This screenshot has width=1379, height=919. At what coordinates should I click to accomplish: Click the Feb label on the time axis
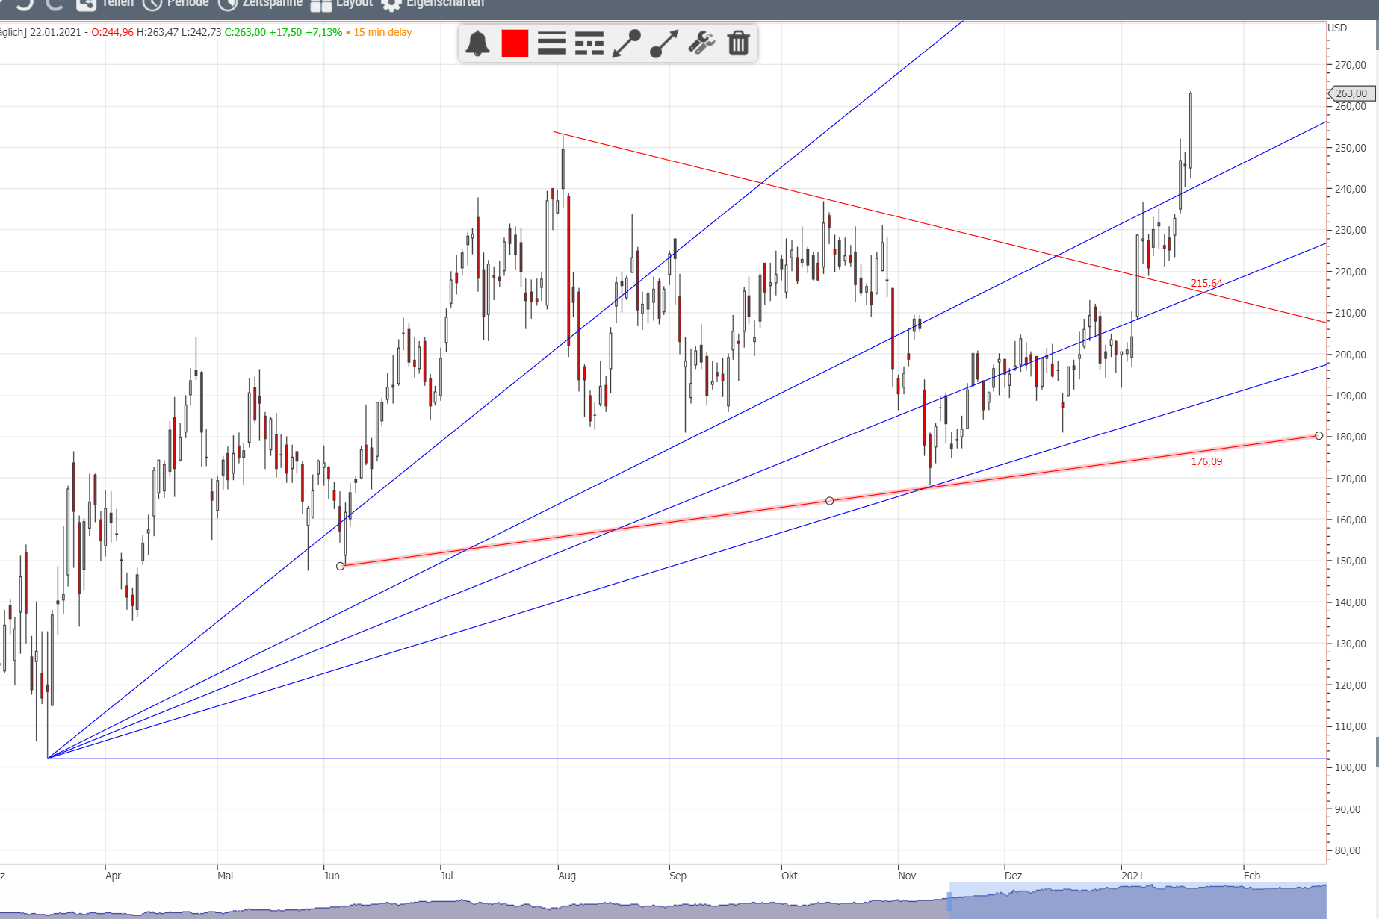pos(1252,876)
